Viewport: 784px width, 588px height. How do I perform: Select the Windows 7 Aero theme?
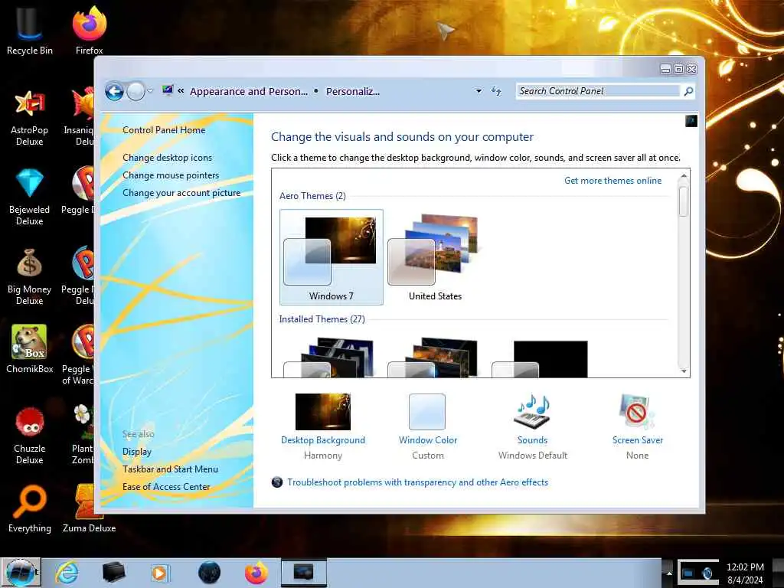click(x=332, y=257)
